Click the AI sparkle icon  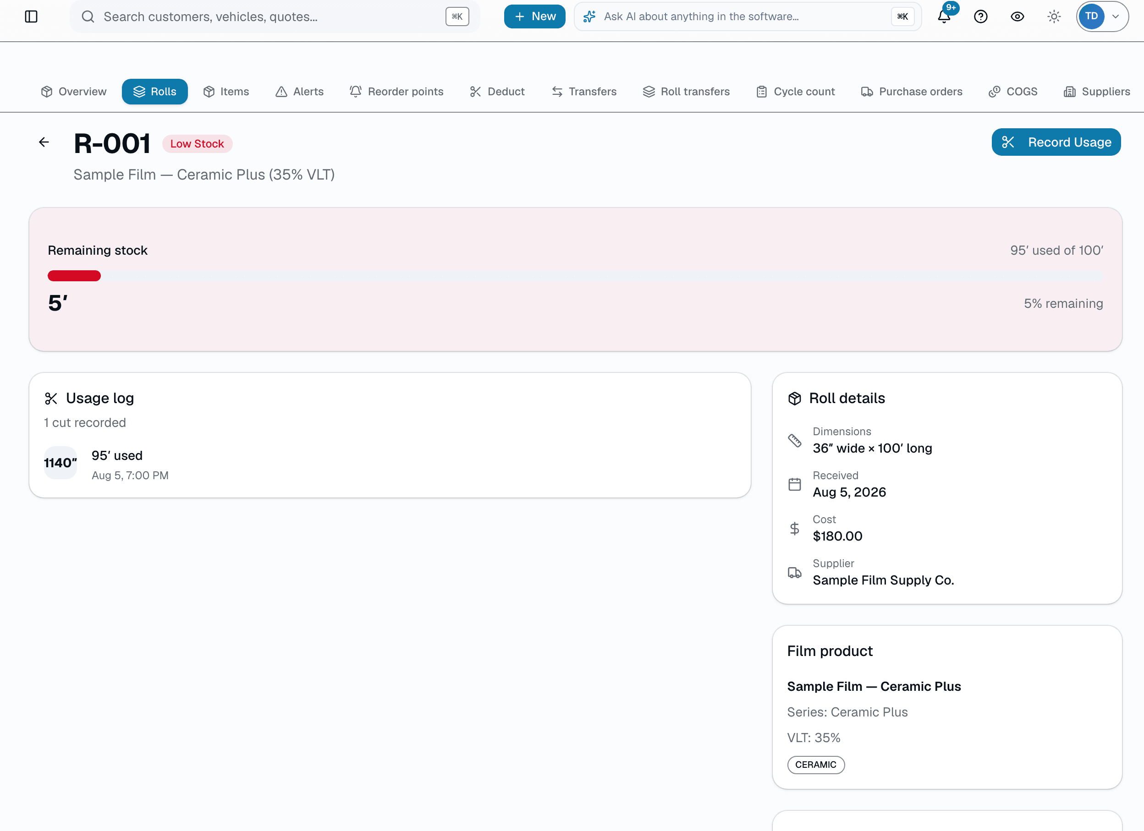point(589,16)
